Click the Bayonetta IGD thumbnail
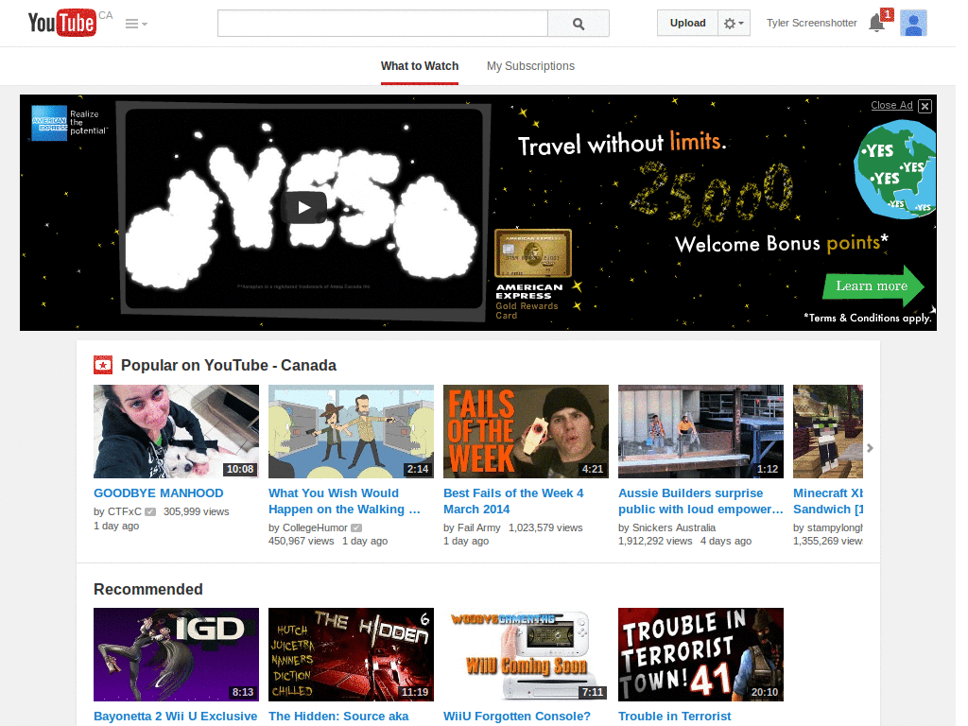Viewport: 968px width, 726px height. pos(176,654)
